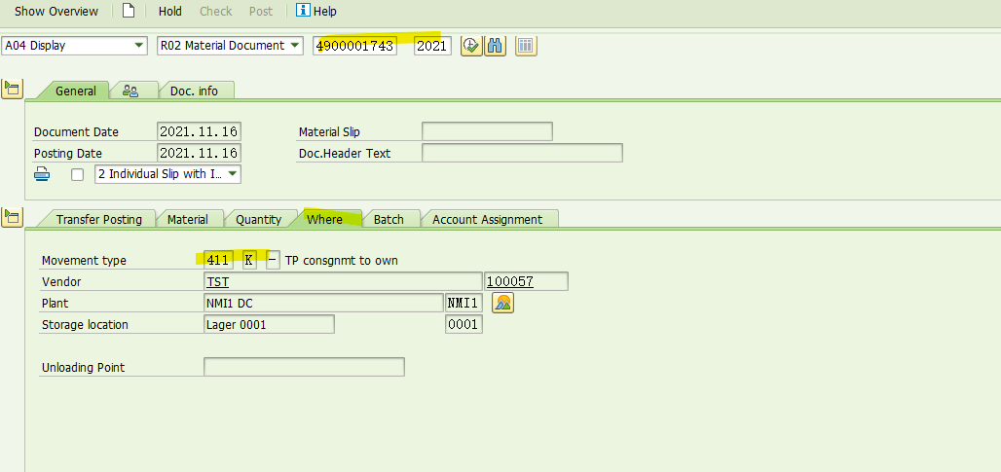Click the Storage location label
1001x472 pixels.
[x=85, y=325]
